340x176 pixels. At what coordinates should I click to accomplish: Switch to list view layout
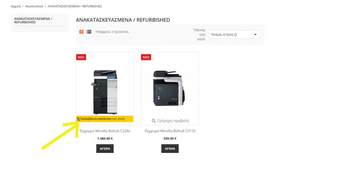click(x=89, y=32)
